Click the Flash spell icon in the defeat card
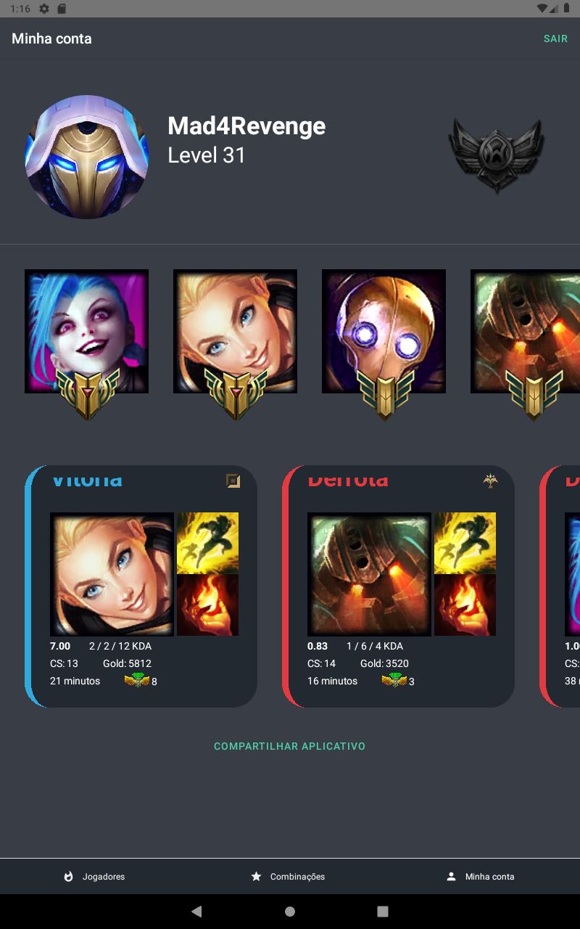The height and width of the screenshot is (929, 580). (x=465, y=543)
